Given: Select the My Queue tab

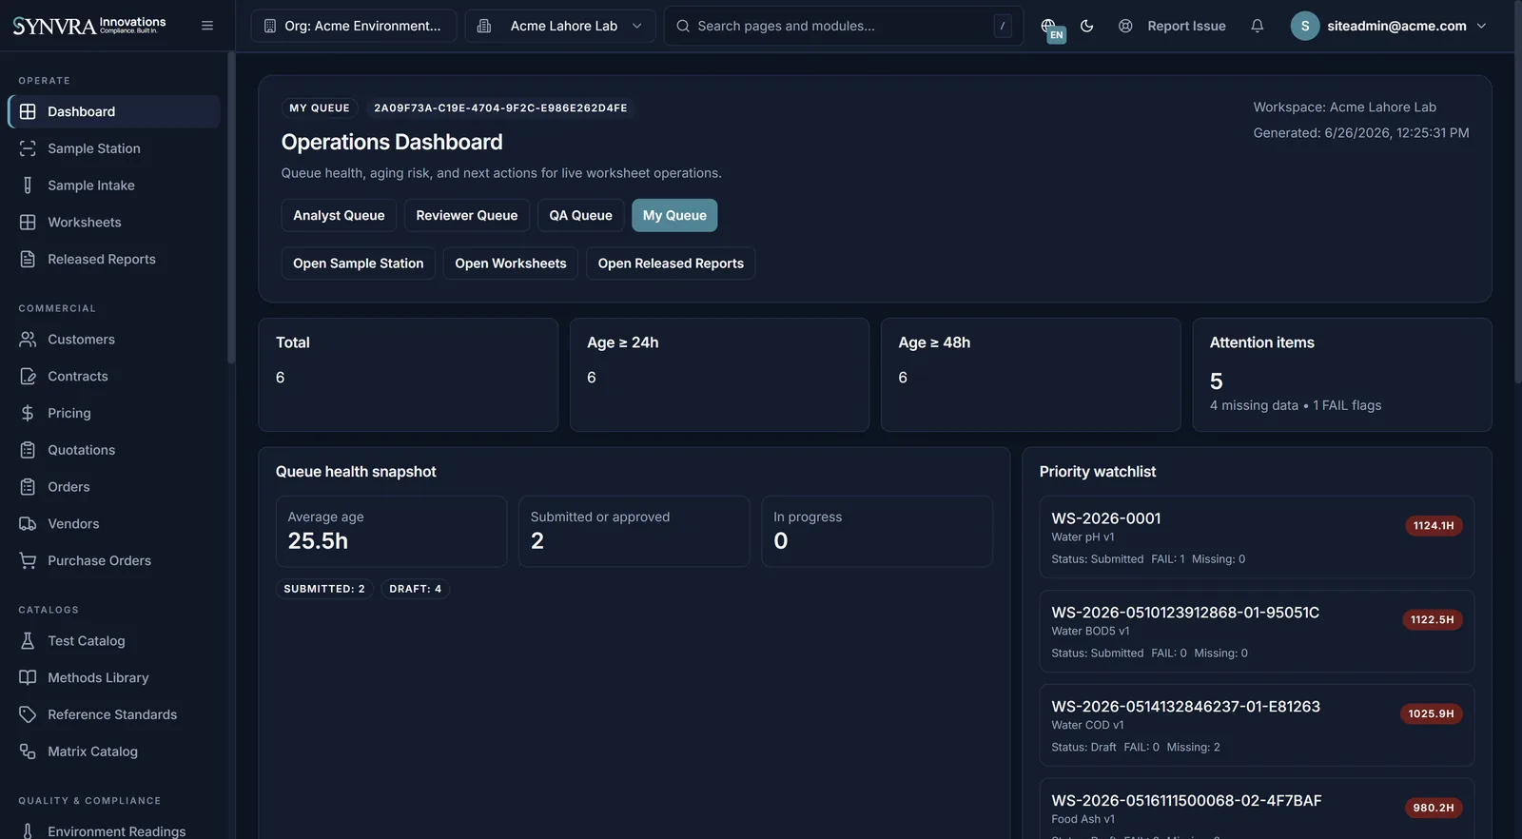Looking at the screenshot, I should (x=674, y=215).
